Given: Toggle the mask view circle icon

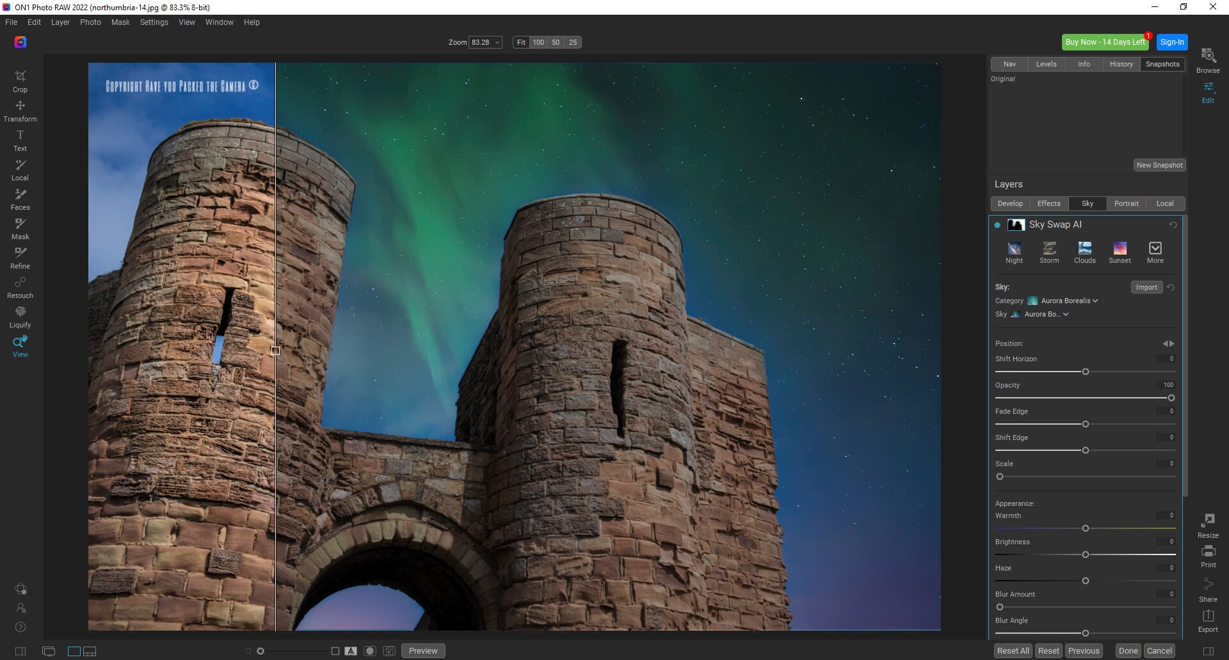Looking at the screenshot, I should pos(369,651).
